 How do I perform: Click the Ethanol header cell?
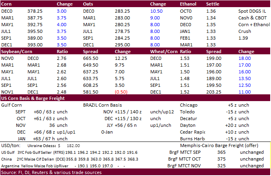click(188, 4)
